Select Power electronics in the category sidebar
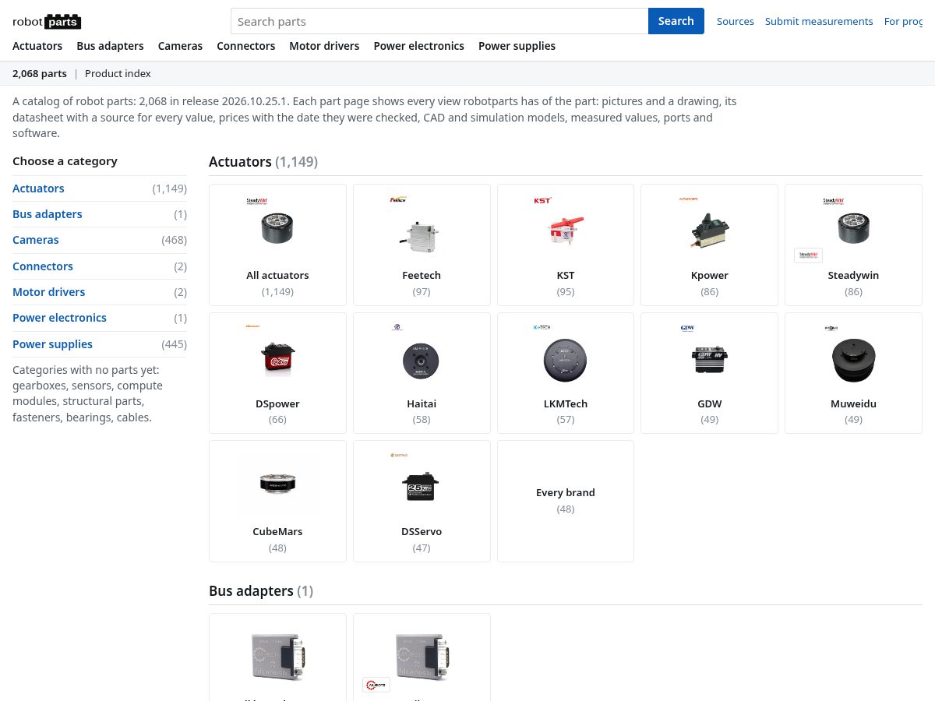Image resolution: width=935 pixels, height=701 pixels. point(60,318)
